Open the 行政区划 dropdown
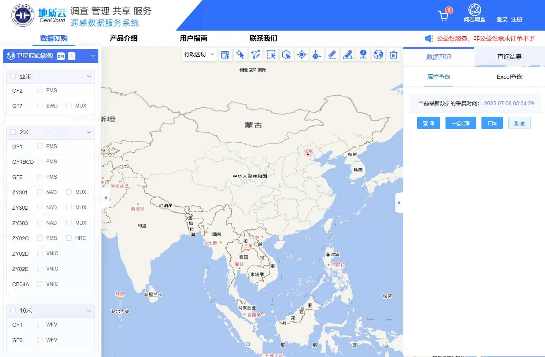545x357 pixels. click(199, 55)
